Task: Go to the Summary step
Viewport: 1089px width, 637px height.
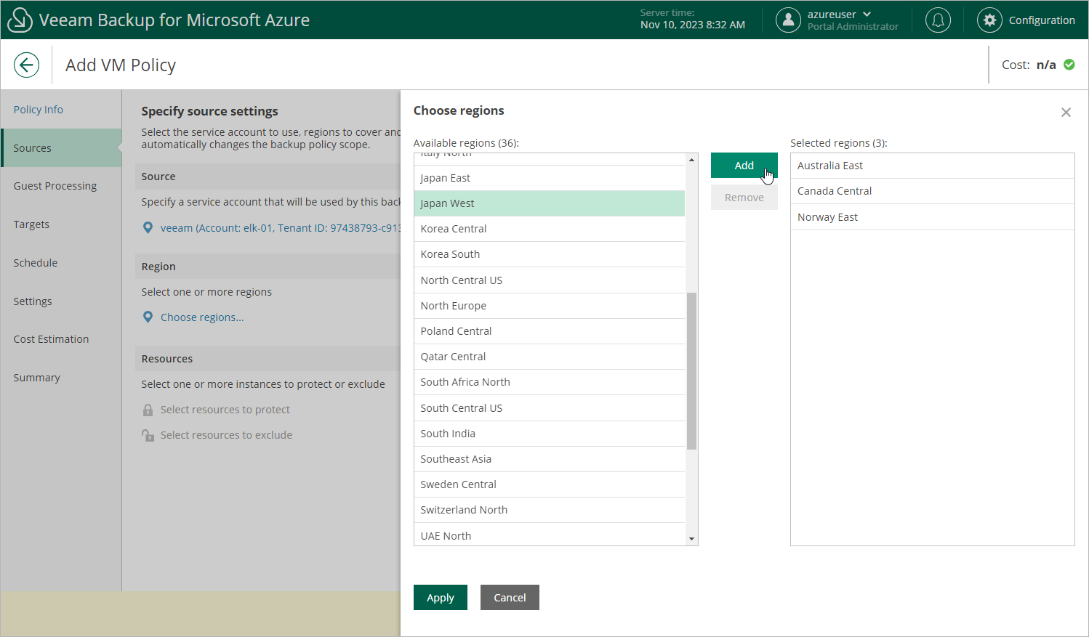Action: 36,378
